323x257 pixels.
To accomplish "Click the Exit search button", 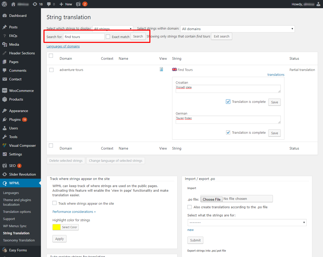I will click(221, 36).
